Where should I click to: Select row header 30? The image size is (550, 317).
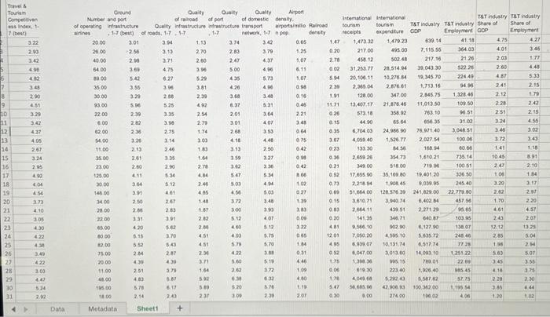pos(9,288)
